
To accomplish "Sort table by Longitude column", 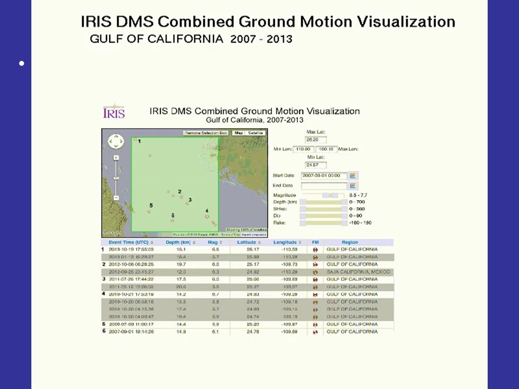I will tap(287, 243).
